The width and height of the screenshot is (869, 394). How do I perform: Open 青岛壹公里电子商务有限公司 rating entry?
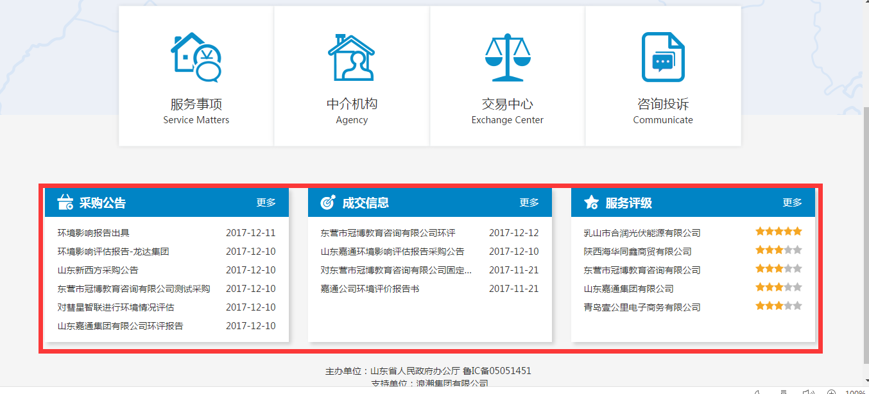(x=642, y=307)
